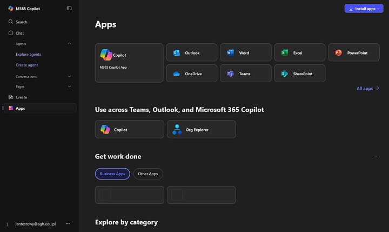Click the All apps link text
389x232 pixels.
pos(365,89)
